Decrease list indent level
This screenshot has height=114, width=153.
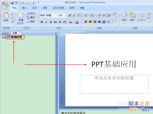pyautogui.click(x=99, y=16)
